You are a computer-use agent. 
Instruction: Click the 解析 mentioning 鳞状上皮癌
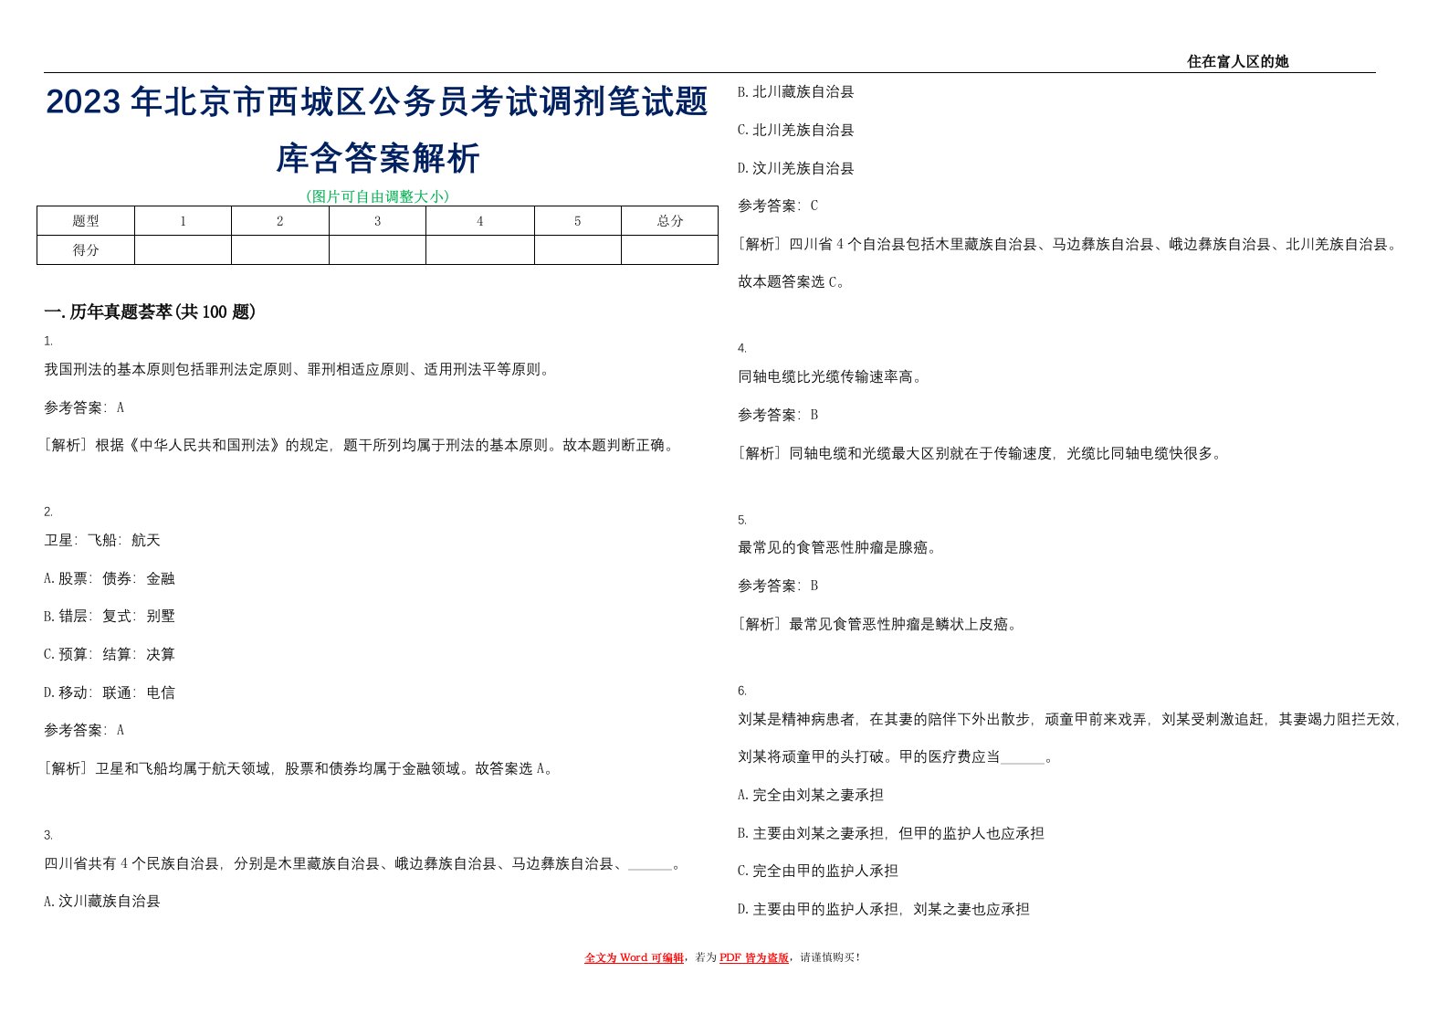[x=880, y=624]
